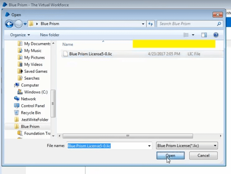Open the view options dropdown arrow
The width and height of the screenshot is (231, 174).
193,35
